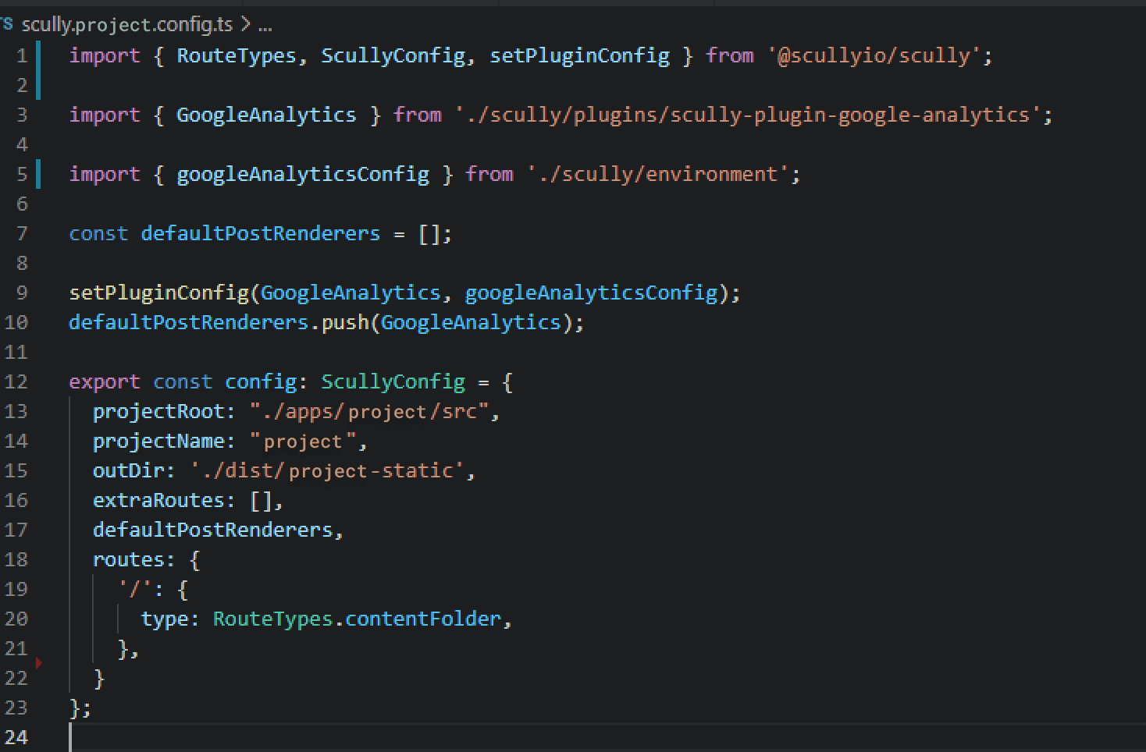Viewport: 1146px width, 752px height.
Task: Place cursor on empty line 24
Action: coord(312,737)
